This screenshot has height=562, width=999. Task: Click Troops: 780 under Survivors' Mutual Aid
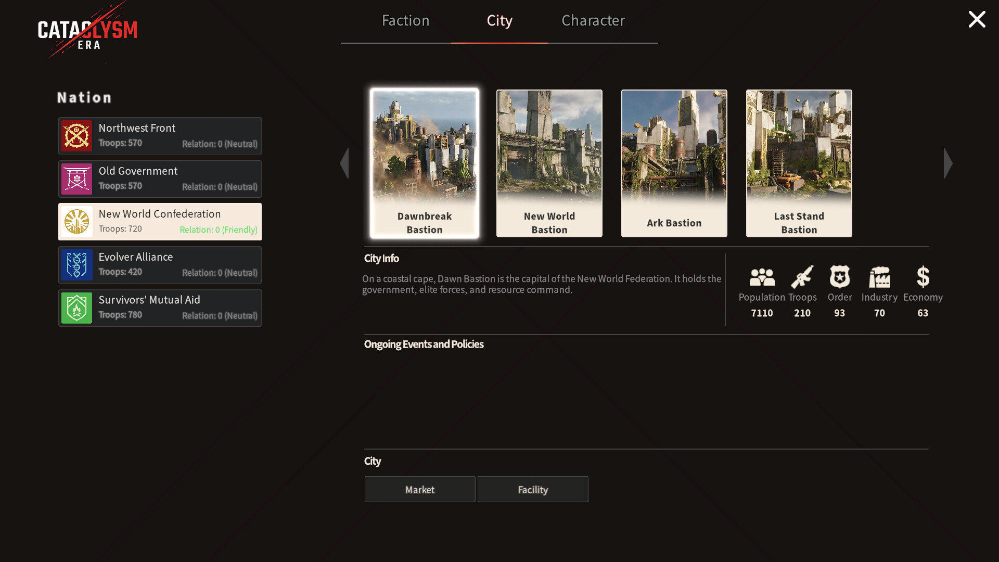point(120,315)
